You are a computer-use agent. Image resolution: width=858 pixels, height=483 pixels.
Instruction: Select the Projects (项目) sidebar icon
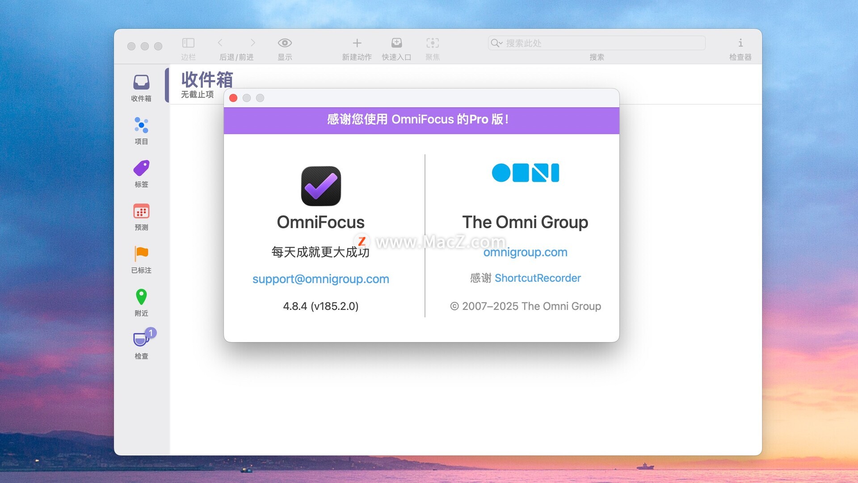point(141,125)
